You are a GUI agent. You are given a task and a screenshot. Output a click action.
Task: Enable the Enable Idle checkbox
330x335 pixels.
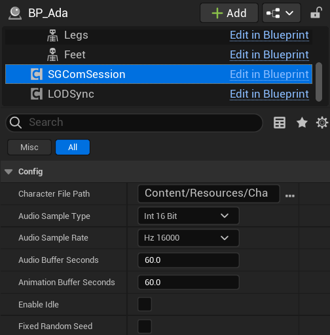click(145, 304)
